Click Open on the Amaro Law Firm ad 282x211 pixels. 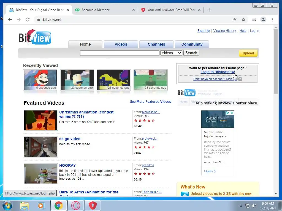(x=210, y=171)
